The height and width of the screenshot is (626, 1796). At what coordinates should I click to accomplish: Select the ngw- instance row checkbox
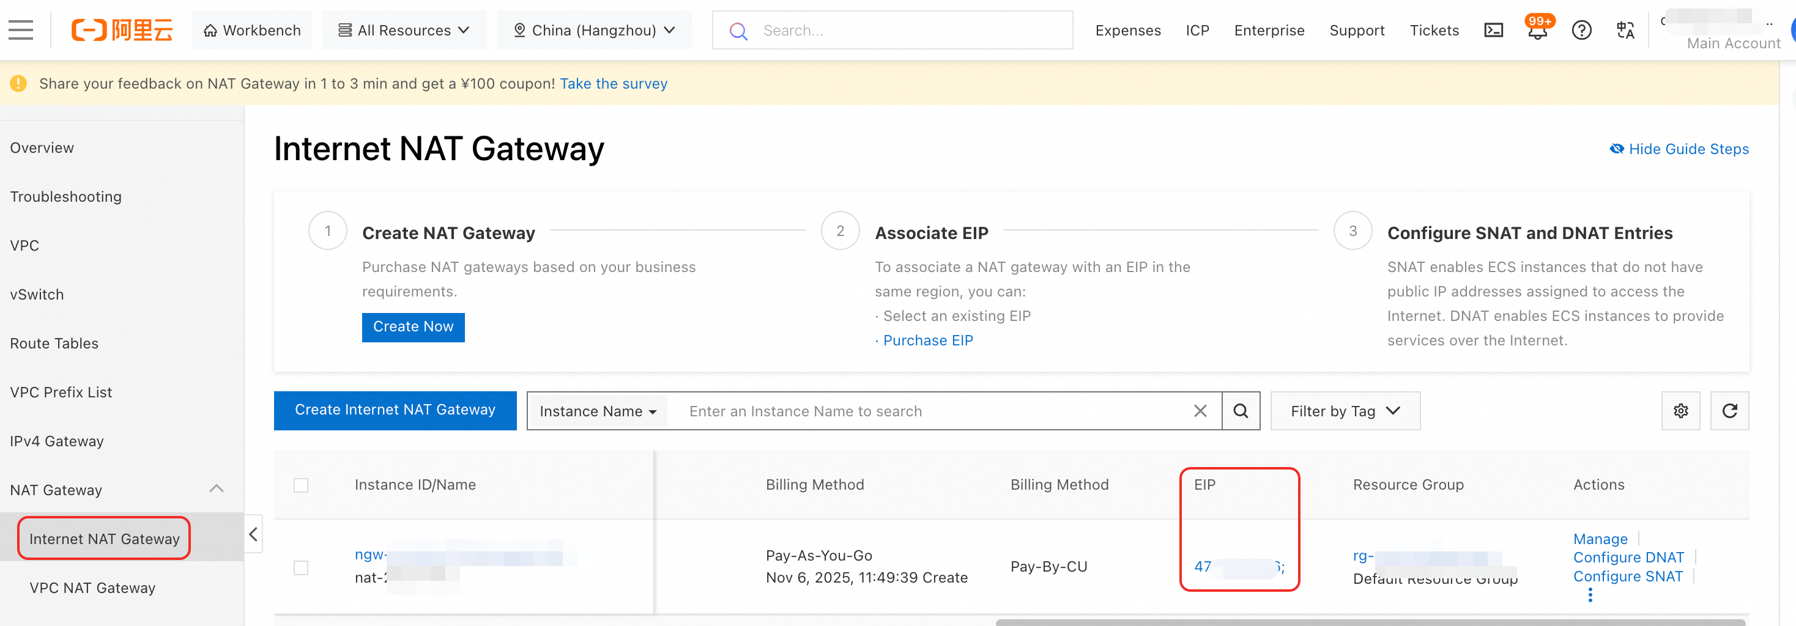[300, 567]
